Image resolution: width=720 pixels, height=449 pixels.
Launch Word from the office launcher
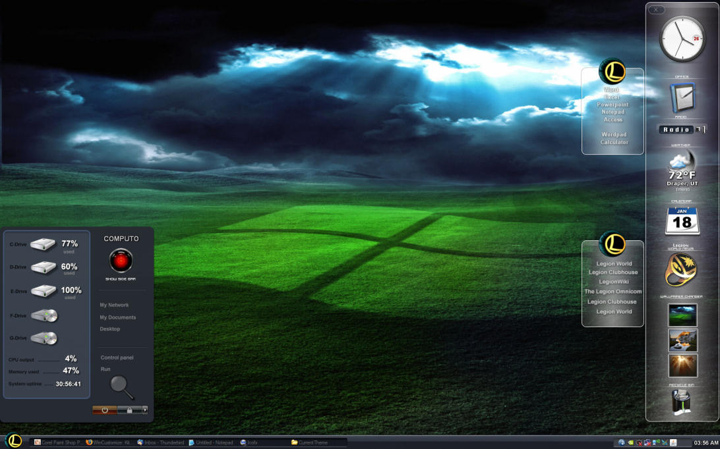(x=611, y=90)
